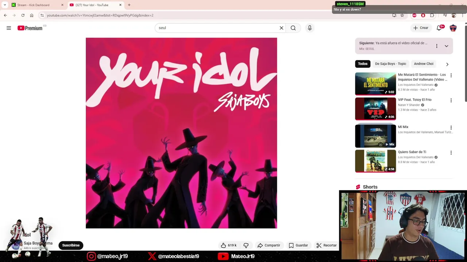The image size is (467, 262).
Task: Click the Suscribirse button
Action: click(x=71, y=245)
